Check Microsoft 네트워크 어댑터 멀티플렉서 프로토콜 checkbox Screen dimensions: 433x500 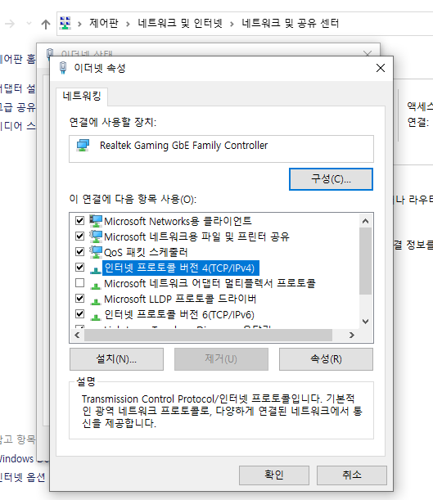79,283
